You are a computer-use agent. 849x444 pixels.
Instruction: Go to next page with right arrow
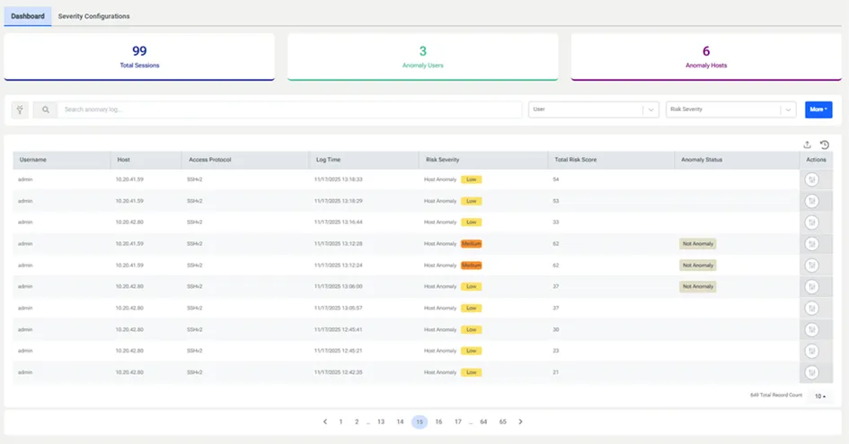pos(520,422)
